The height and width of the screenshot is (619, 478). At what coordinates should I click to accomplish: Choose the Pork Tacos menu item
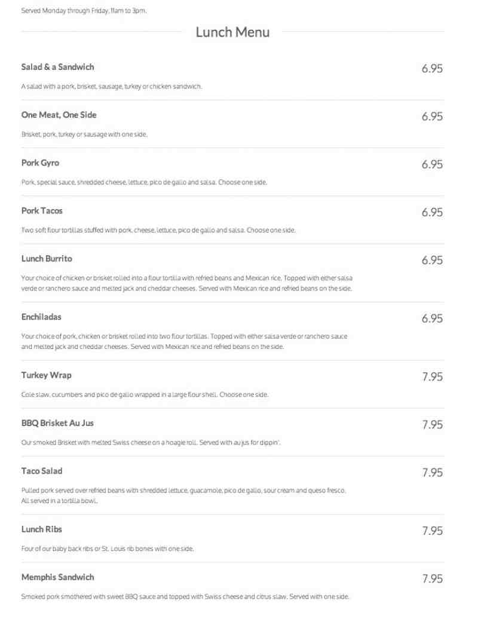(42, 211)
